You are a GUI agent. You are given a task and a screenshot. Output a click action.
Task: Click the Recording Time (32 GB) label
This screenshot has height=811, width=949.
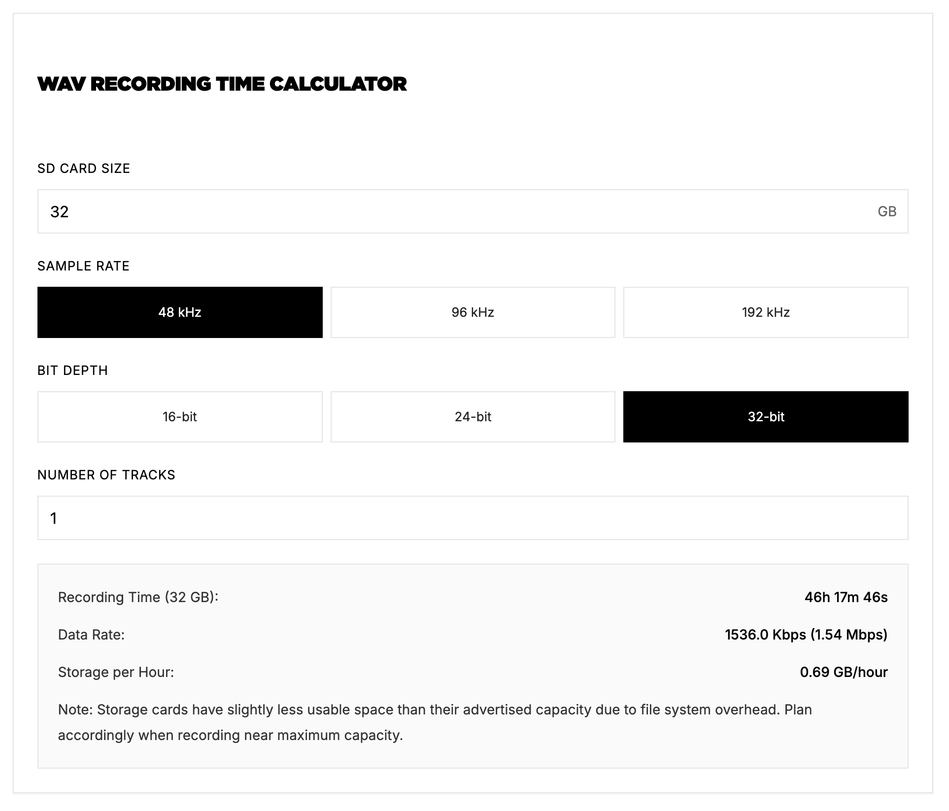[138, 597]
